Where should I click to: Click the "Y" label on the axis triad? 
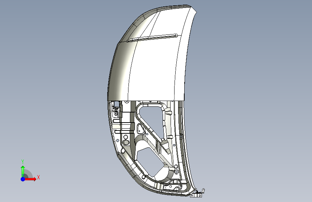tap(23, 162)
